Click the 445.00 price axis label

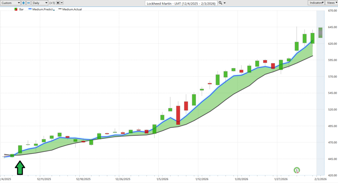click(332, 159)
